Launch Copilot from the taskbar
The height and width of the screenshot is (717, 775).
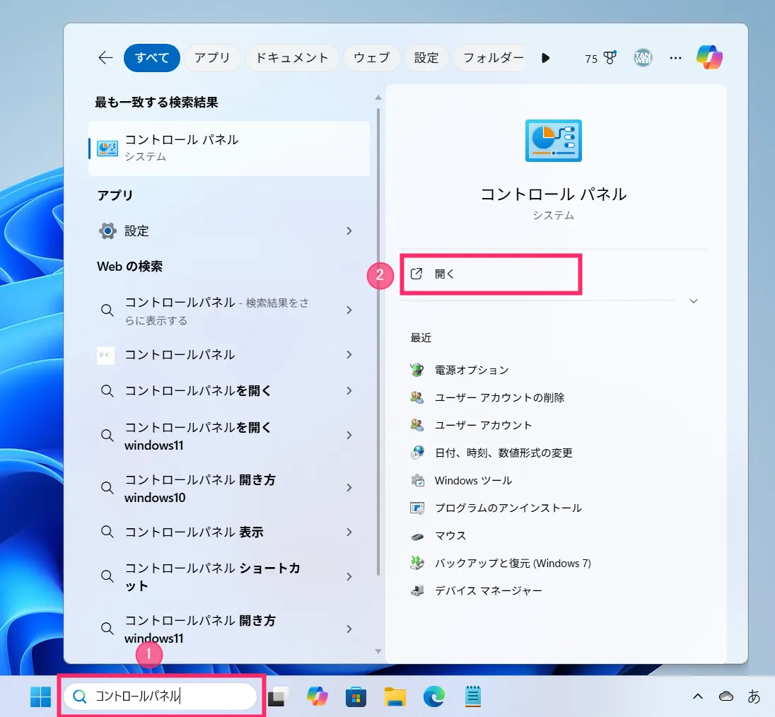[317, 696]
